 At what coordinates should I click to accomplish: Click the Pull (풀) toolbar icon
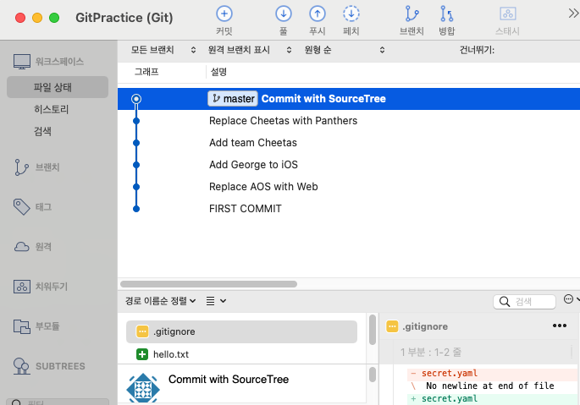(284, 14)
